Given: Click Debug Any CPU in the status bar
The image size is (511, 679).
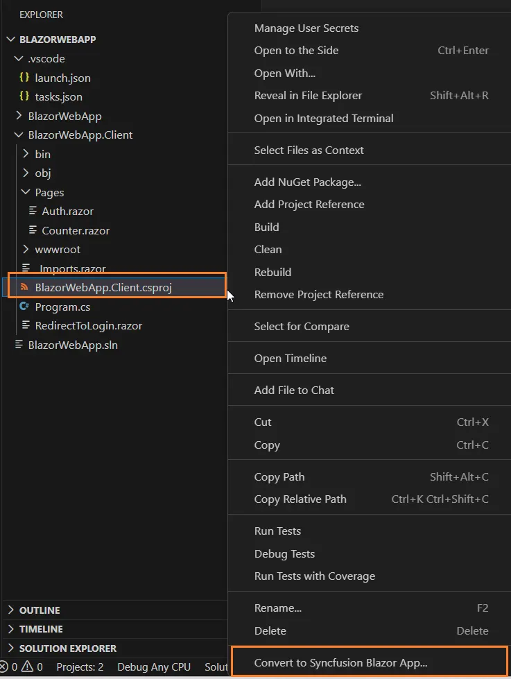Looking at the screenshot, I should coord(153,667).
